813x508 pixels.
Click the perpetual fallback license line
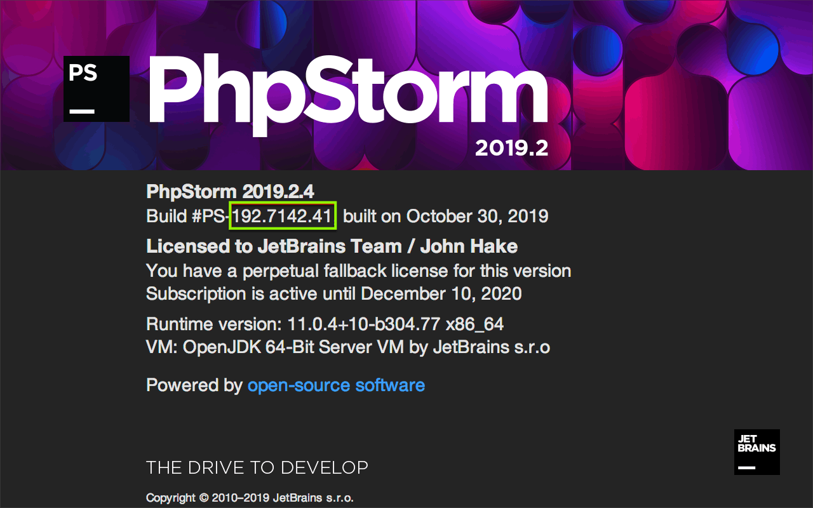(x=359, y=271)
